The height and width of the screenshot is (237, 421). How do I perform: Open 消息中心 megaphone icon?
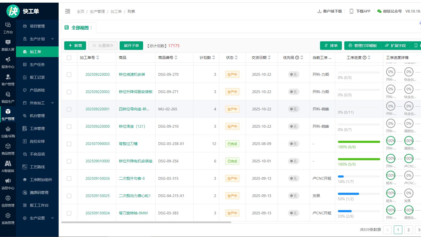tap(8, 181)
